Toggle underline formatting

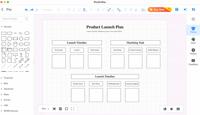pos(79,10)
